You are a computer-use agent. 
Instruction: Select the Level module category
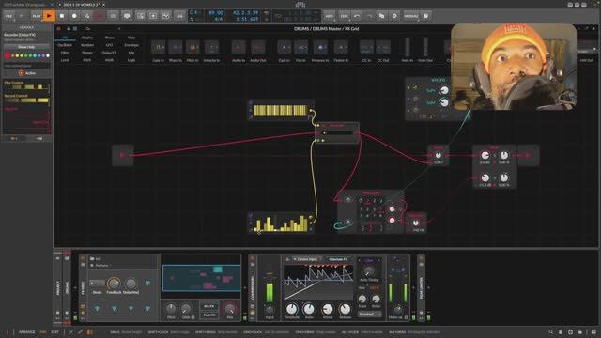coord(65,60)
